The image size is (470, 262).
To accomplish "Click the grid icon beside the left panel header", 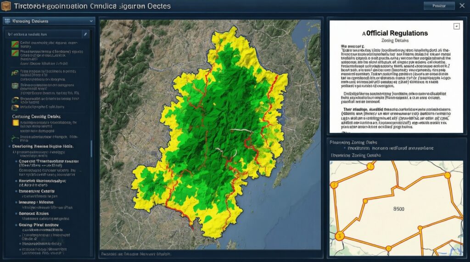I will [7, 21].
